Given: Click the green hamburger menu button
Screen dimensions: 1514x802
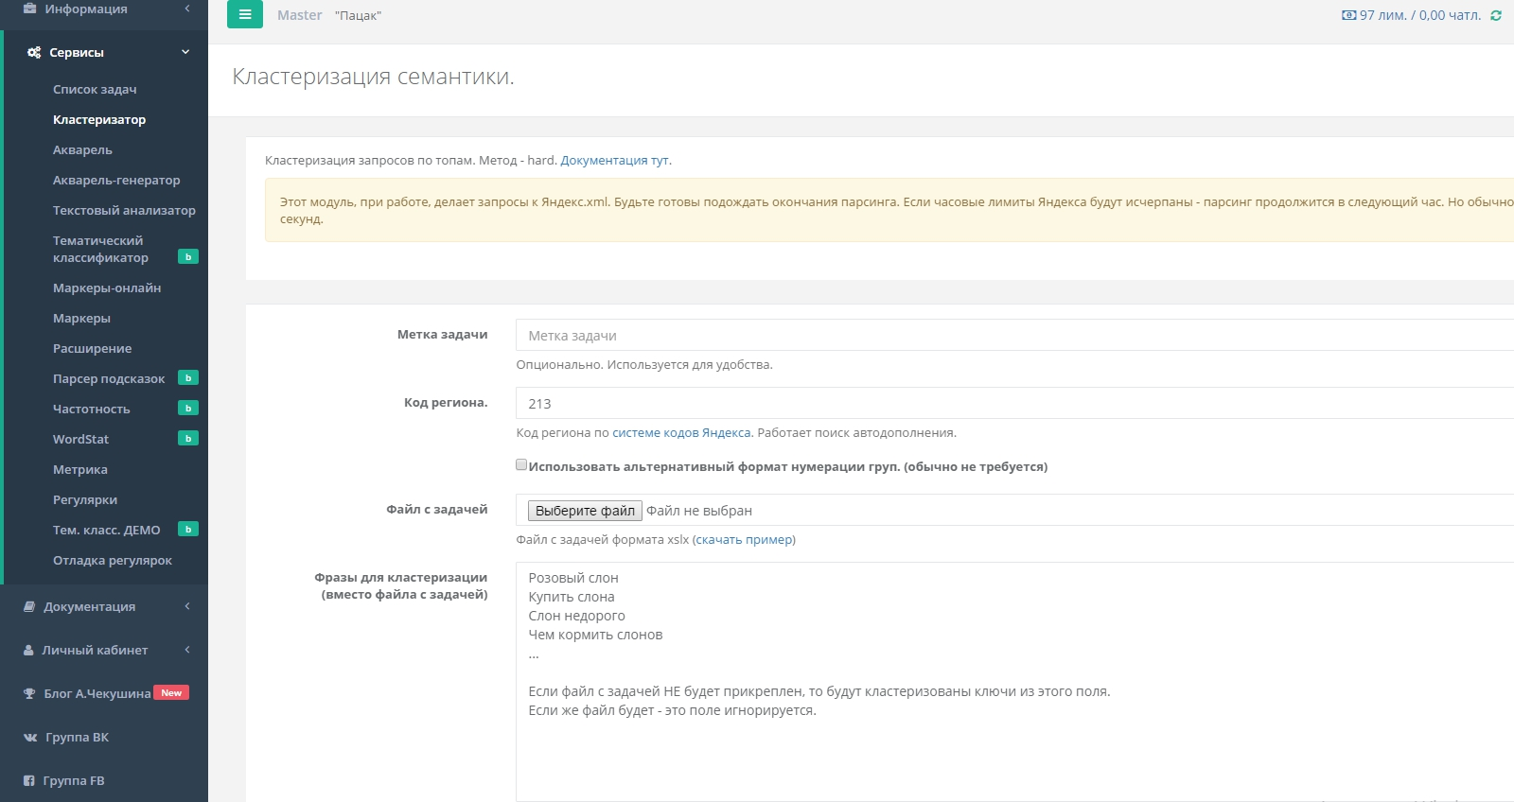Looking at the screenshot, I should 244,14.
